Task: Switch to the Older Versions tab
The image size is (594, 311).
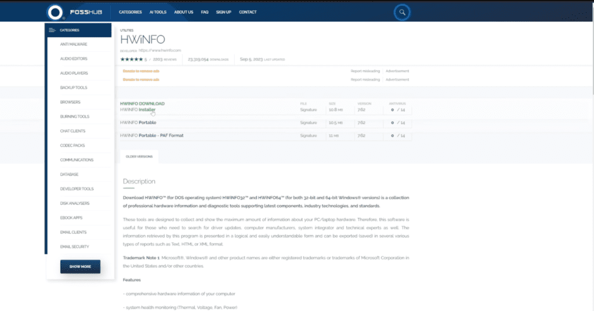Action: coord(139,156)
